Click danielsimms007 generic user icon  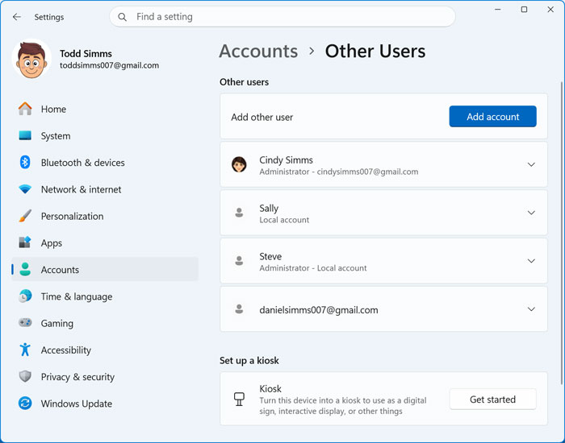(x=239, y=308)
